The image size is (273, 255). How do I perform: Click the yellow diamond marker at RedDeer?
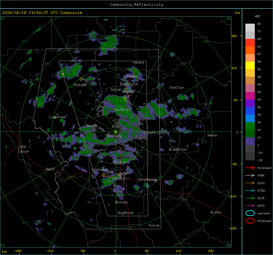pos(125,99)
